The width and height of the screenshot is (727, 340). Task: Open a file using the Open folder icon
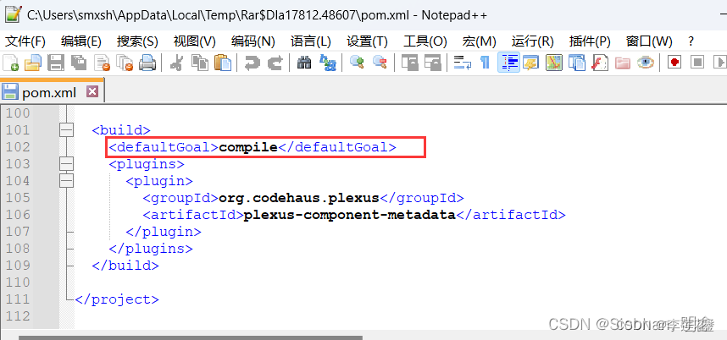point(33,63)
